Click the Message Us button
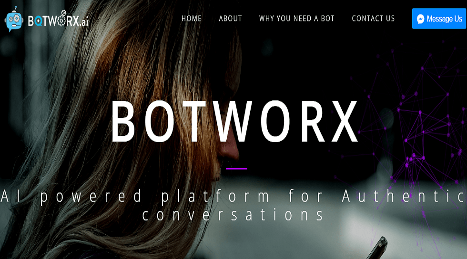 click(439, 19)
